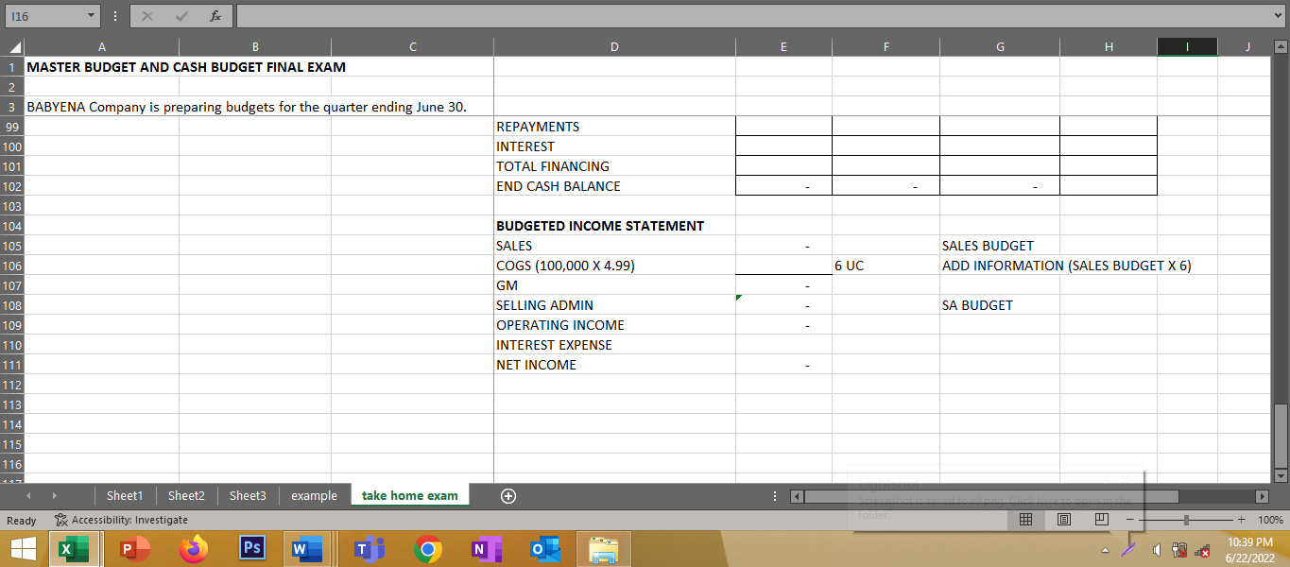Click the previous-sheet navigation arrow
The height and width of the screenshot is (567, 1290).
point(28,495)
